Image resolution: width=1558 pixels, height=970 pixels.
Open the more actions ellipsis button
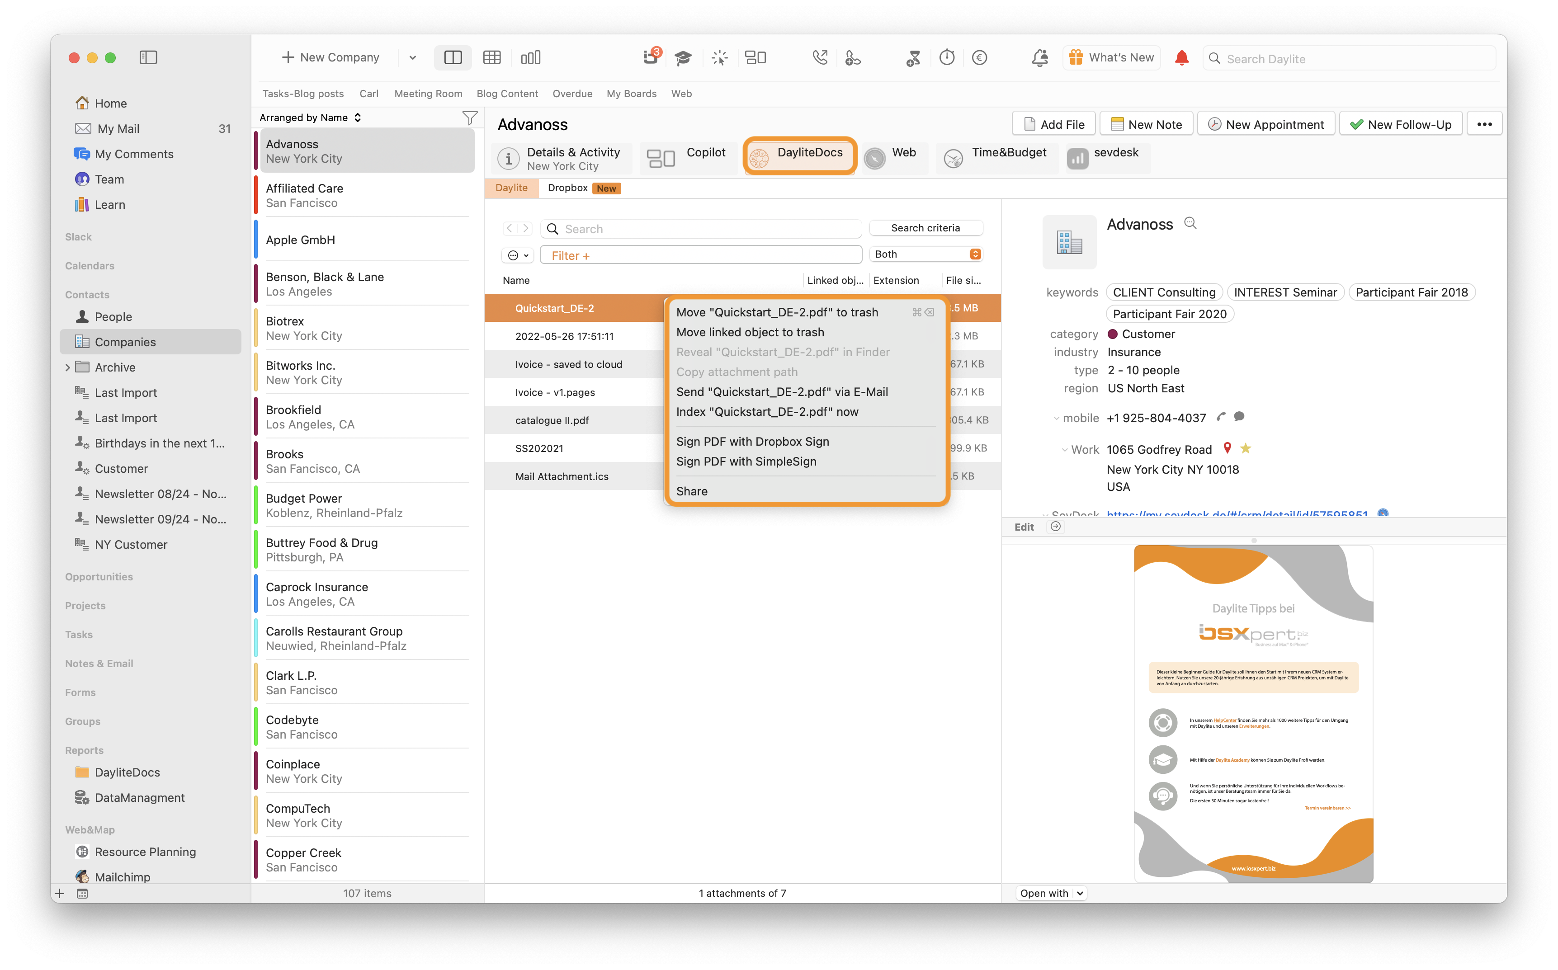(1484, 124)
